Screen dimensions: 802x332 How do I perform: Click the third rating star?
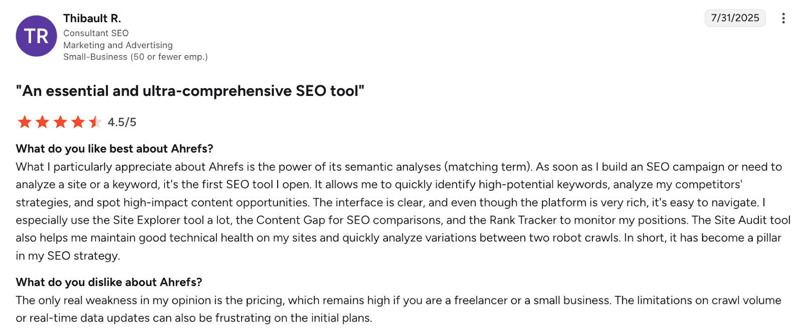(x=60, y=122)
